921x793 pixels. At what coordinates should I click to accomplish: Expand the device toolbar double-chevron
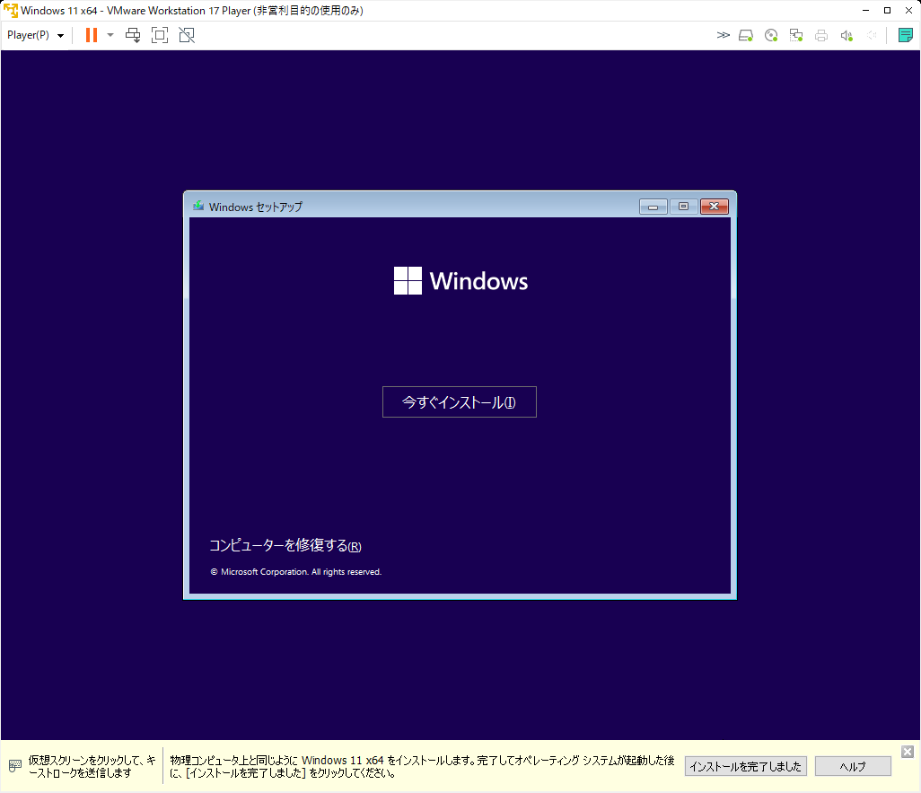pos(723,35)
